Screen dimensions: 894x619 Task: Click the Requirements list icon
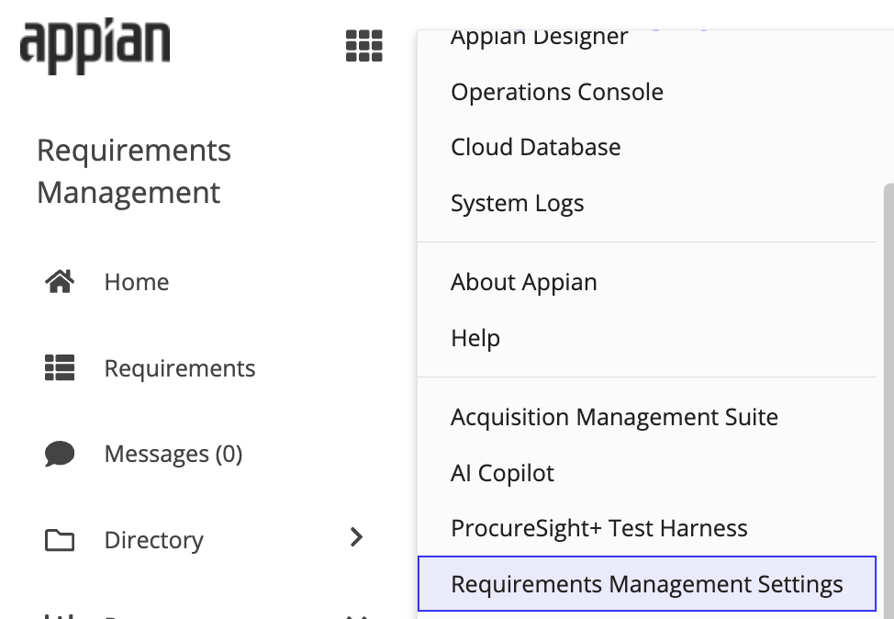(60, 367)
